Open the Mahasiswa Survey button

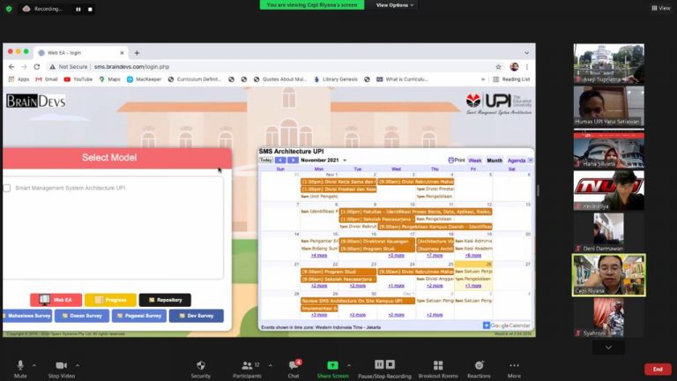click(x=26, y=316)
